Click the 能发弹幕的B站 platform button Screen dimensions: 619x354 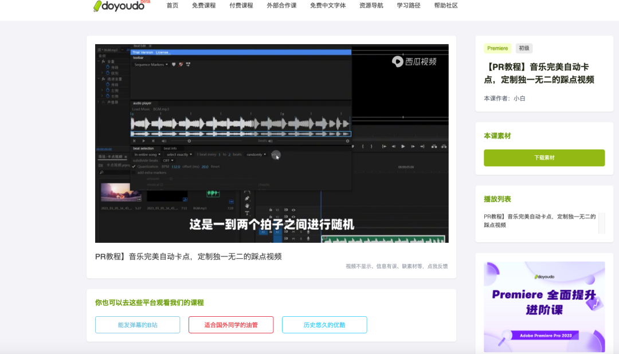(138, 325)
